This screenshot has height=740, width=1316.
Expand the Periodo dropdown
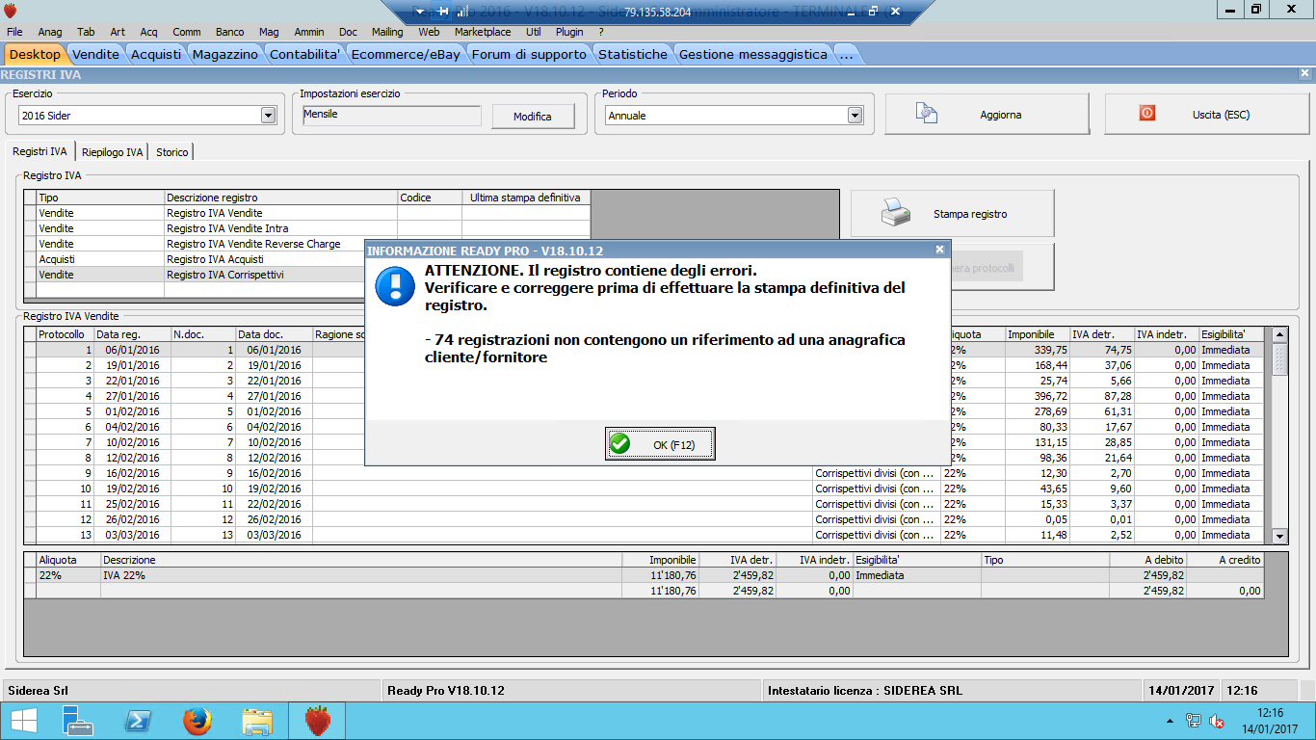coord(855,116)
